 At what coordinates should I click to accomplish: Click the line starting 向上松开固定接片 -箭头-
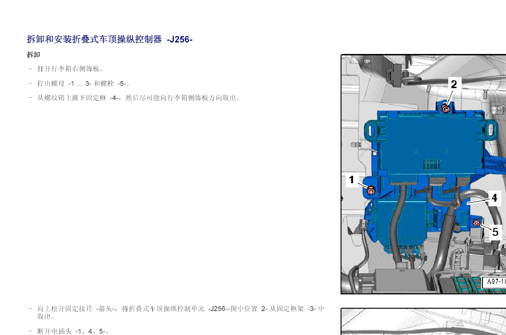[x=181, y=309]
